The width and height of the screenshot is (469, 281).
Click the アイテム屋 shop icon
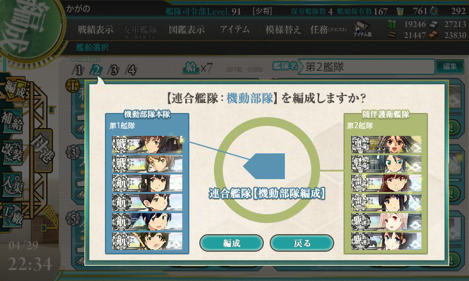(362, 29)
